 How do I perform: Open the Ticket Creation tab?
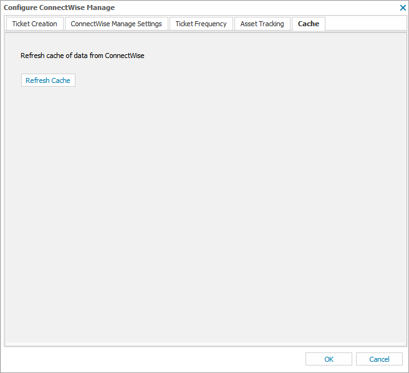point(35,24)
